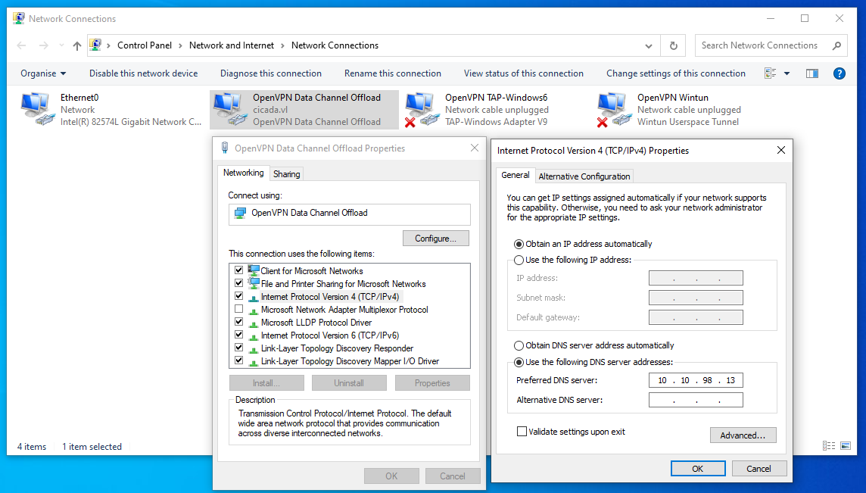The image size is (866, 493).
Task: Uncheck File and Printer Sharing for Microsoft Networks
Action: click(238, 283)
